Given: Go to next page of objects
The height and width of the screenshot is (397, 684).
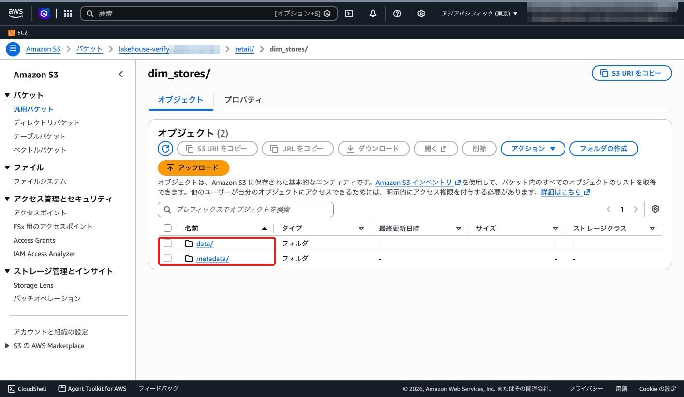Looking at the screenshot, I should 636,209.
